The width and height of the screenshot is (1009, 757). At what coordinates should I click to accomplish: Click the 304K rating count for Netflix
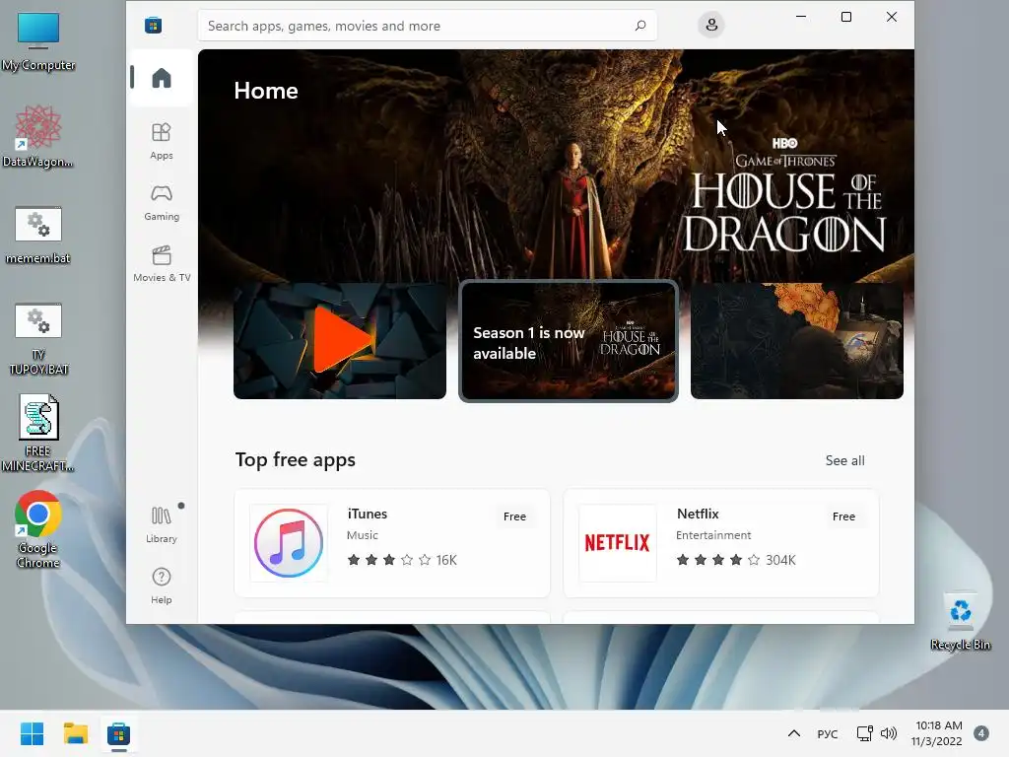(x=780, y=560)
